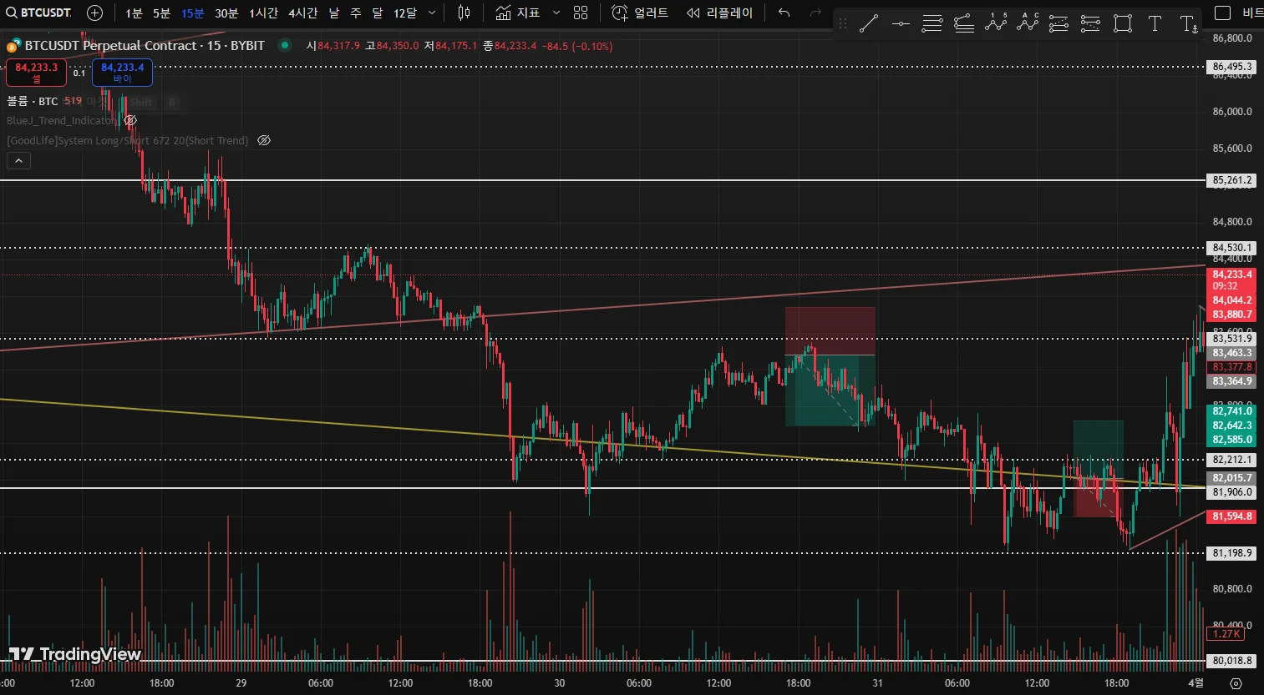Screen dimensions: 1264x695
Task: Open the indicator templates grid
Action: (581, 13)
